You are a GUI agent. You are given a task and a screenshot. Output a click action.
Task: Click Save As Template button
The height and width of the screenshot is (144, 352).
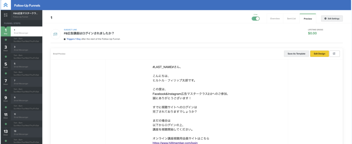coord(296,54)
